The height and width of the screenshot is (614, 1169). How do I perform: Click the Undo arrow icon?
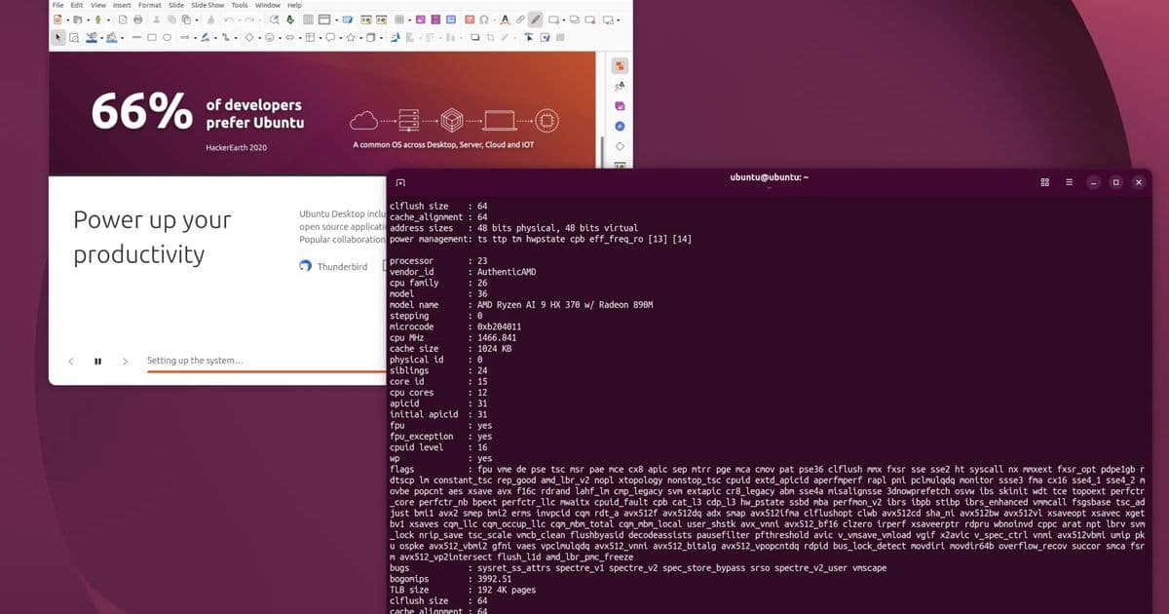point(229,19)
